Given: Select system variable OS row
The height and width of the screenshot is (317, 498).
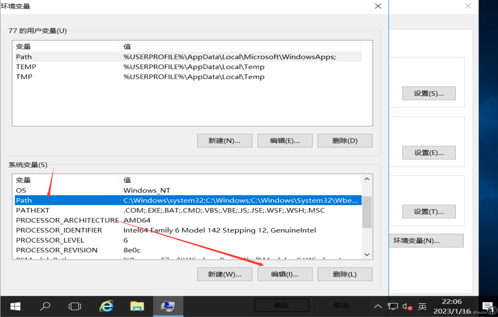Looking at the screenshot, I should click(188, 190).
